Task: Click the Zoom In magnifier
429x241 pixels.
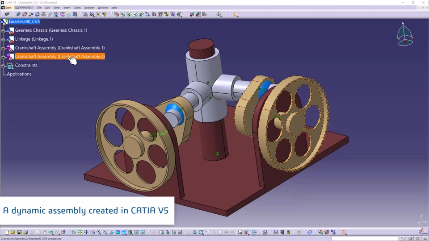Action: (99, 232)
